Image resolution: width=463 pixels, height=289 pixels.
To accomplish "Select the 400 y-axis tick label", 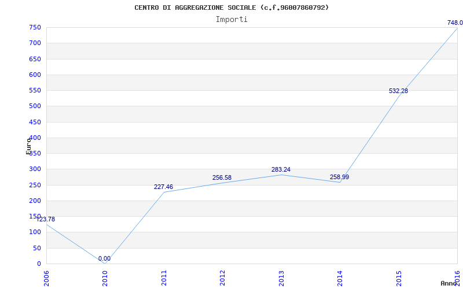I will pos(35,138).
